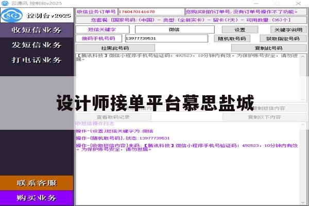The image size is (309, 206).
Task: Click 查看取码记录 button
Action: tap(113, 117)
